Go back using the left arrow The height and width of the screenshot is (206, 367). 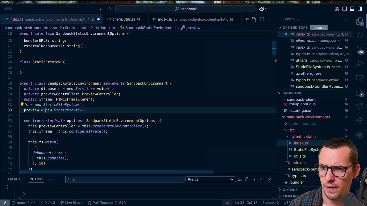101,9
